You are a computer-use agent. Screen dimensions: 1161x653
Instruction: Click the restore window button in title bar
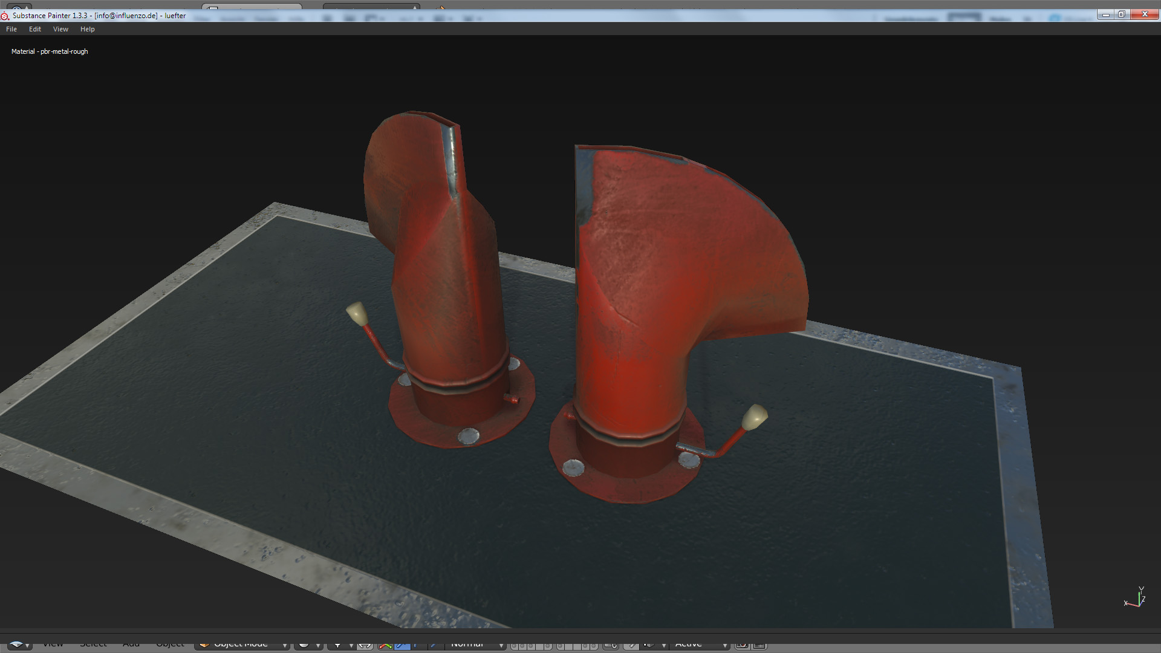tap(1121, 15)
